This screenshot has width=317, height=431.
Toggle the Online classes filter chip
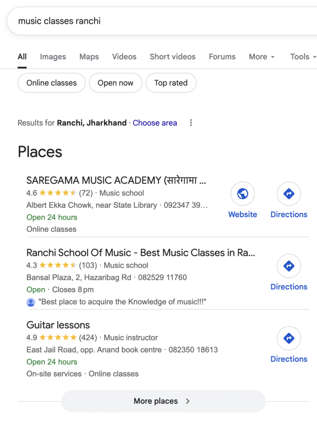pyautogui.click(x=52, y=83)
